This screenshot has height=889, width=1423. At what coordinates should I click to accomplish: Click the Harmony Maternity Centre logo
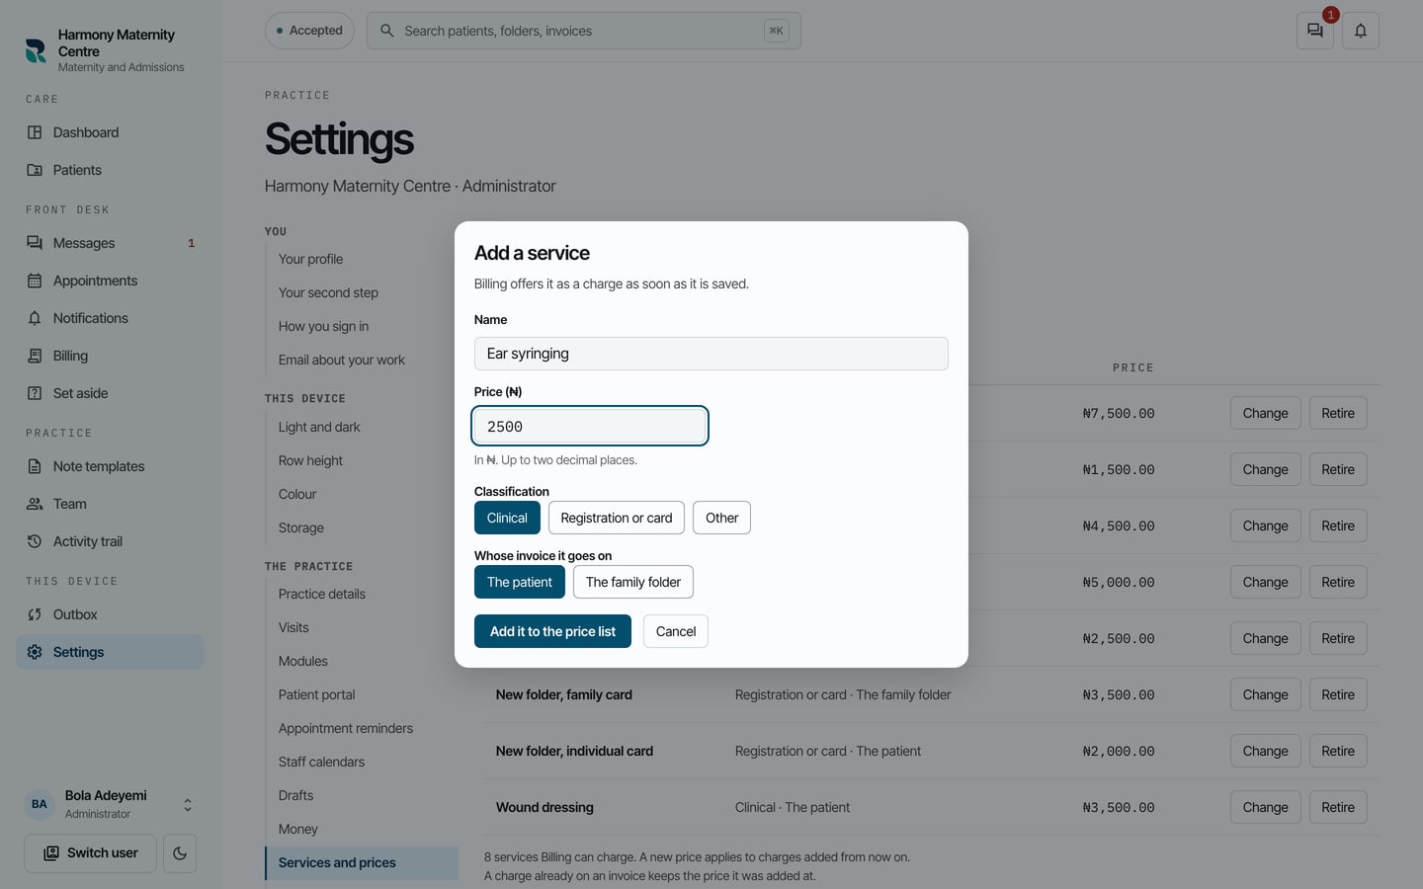(x=36, y=50)
